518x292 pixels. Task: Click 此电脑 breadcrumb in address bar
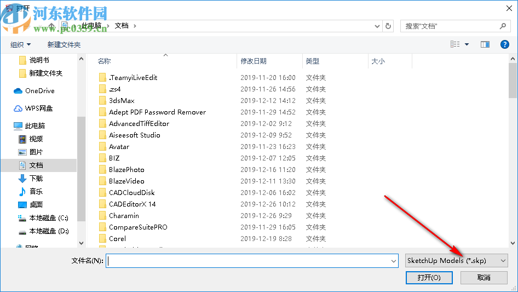click(x=91, y=26)
